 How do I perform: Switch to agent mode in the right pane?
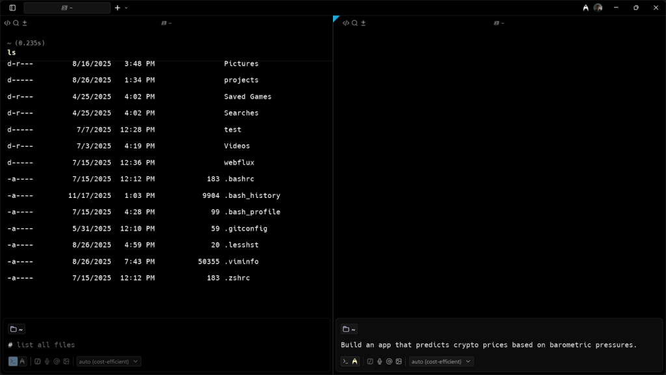tap(355, 361)
